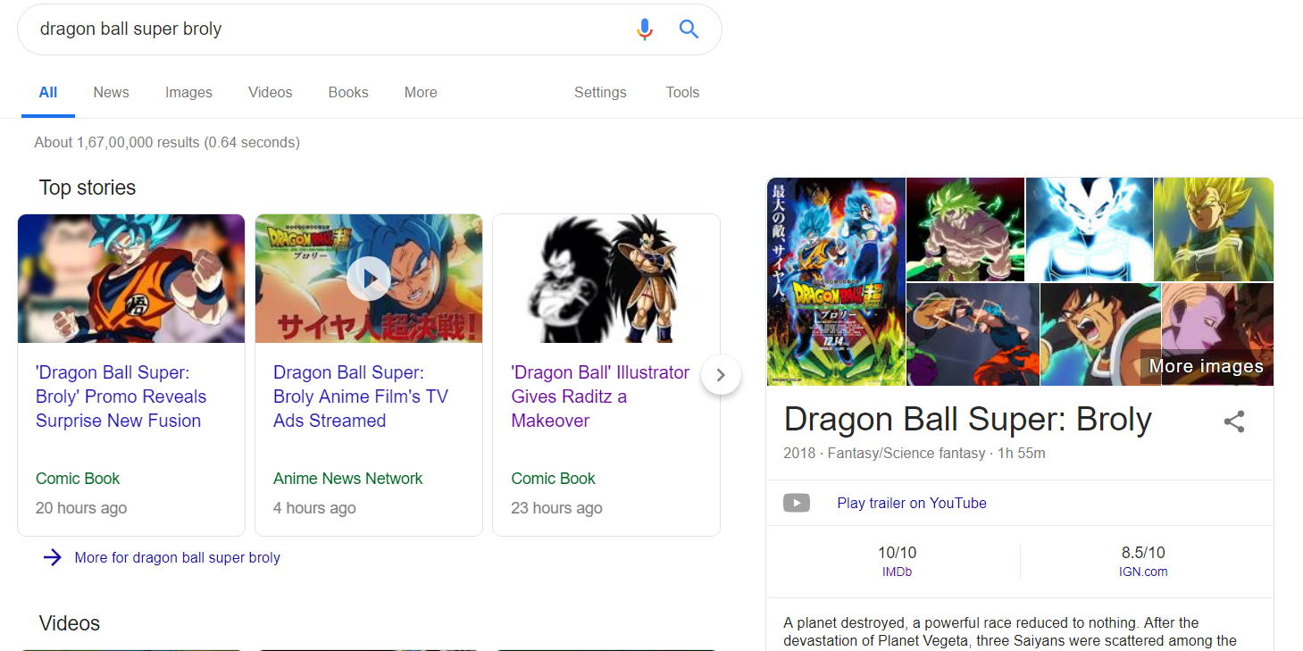Select the All results tab
Image resolution: width=1303 pixels, height=651 pixels.
48,92
